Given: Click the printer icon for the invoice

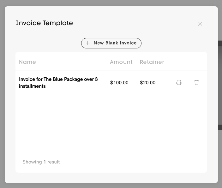Looking at the screenshot, I should click(179, 82).
